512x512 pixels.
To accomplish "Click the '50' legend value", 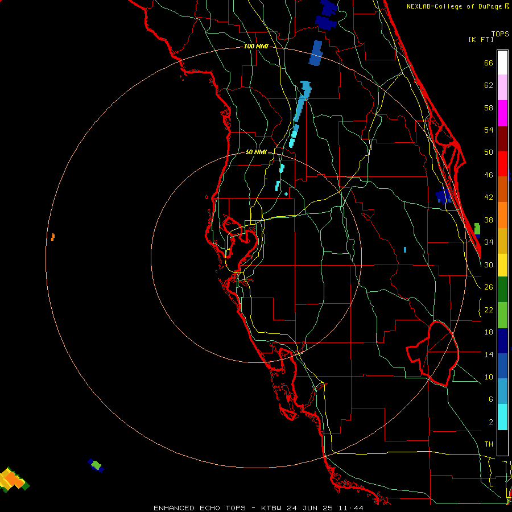I will (489, 152).
